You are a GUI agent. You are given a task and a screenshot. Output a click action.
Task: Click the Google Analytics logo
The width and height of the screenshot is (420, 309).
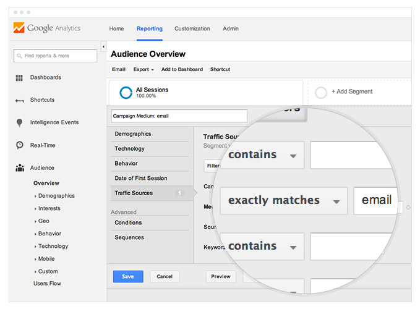click(x=47, y=28)
